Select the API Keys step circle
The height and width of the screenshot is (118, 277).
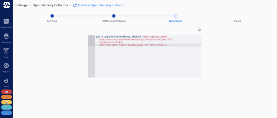click(x=52, y=16)
